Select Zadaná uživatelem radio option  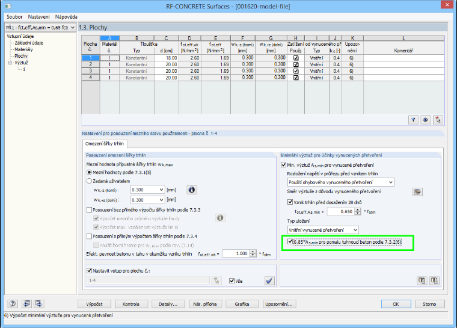click(x=89, y=181)
